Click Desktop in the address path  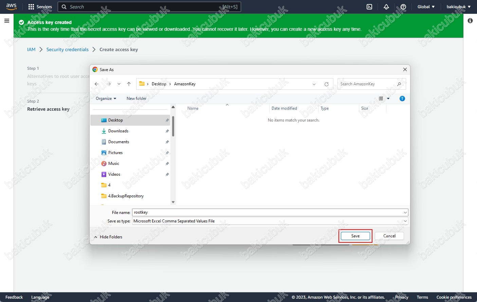(x=159, y=84)
